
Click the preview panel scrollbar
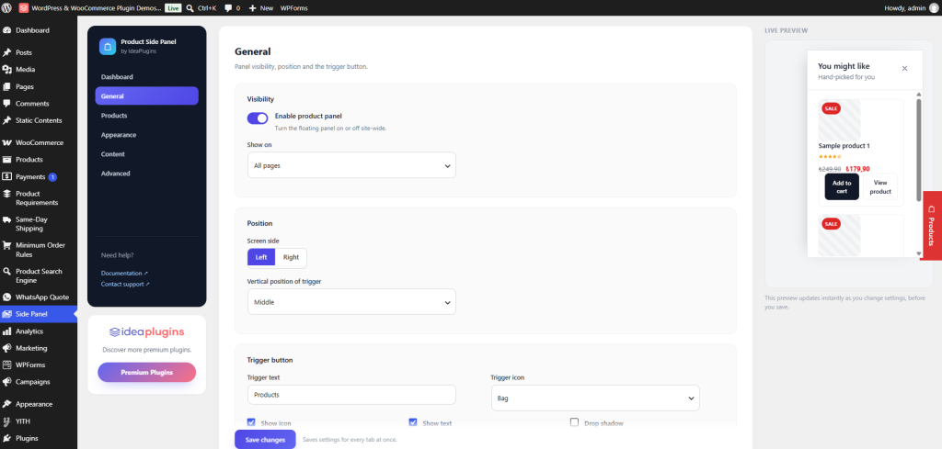tap(919, 150)
